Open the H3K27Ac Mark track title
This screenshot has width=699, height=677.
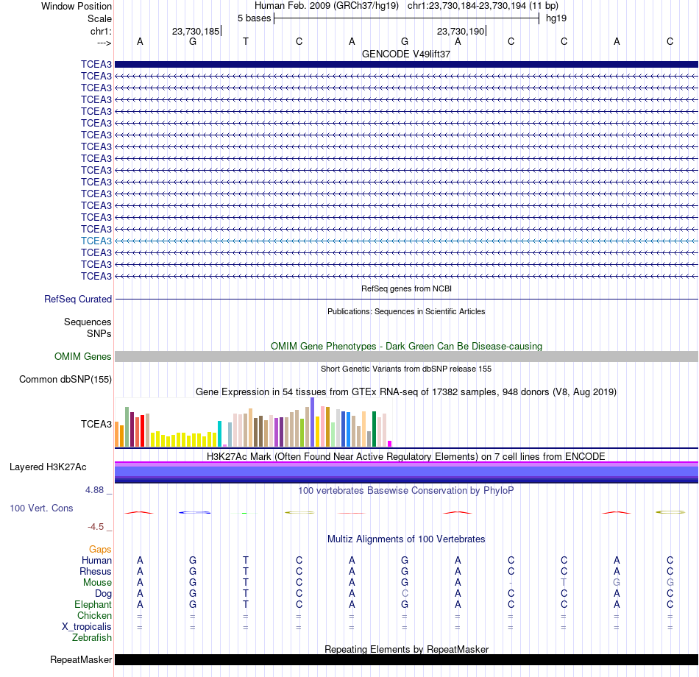tap(406, 457)
